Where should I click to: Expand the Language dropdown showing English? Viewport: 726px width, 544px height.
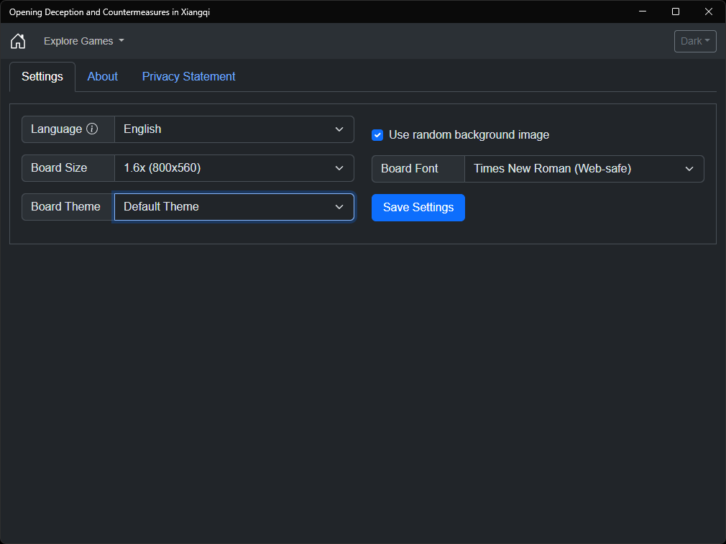point(234,129)
